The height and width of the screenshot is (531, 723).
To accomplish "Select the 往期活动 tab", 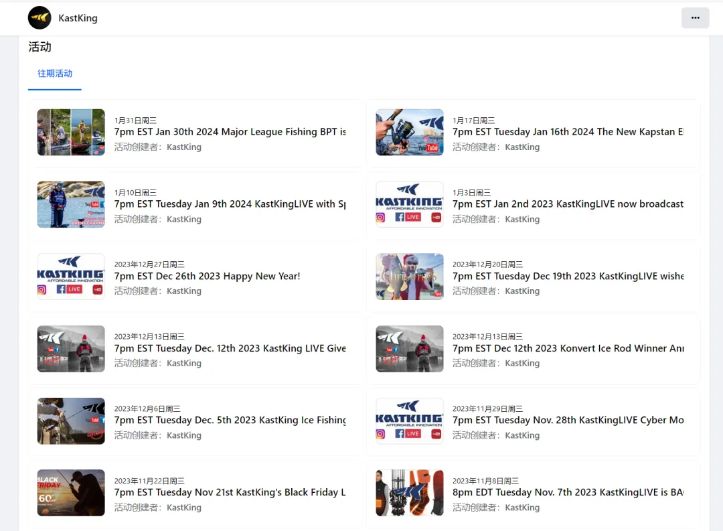I will pyautogui.click(x=55, y=74).
